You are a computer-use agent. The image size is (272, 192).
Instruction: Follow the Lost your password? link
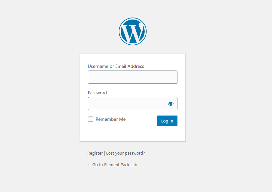(125, 153)
